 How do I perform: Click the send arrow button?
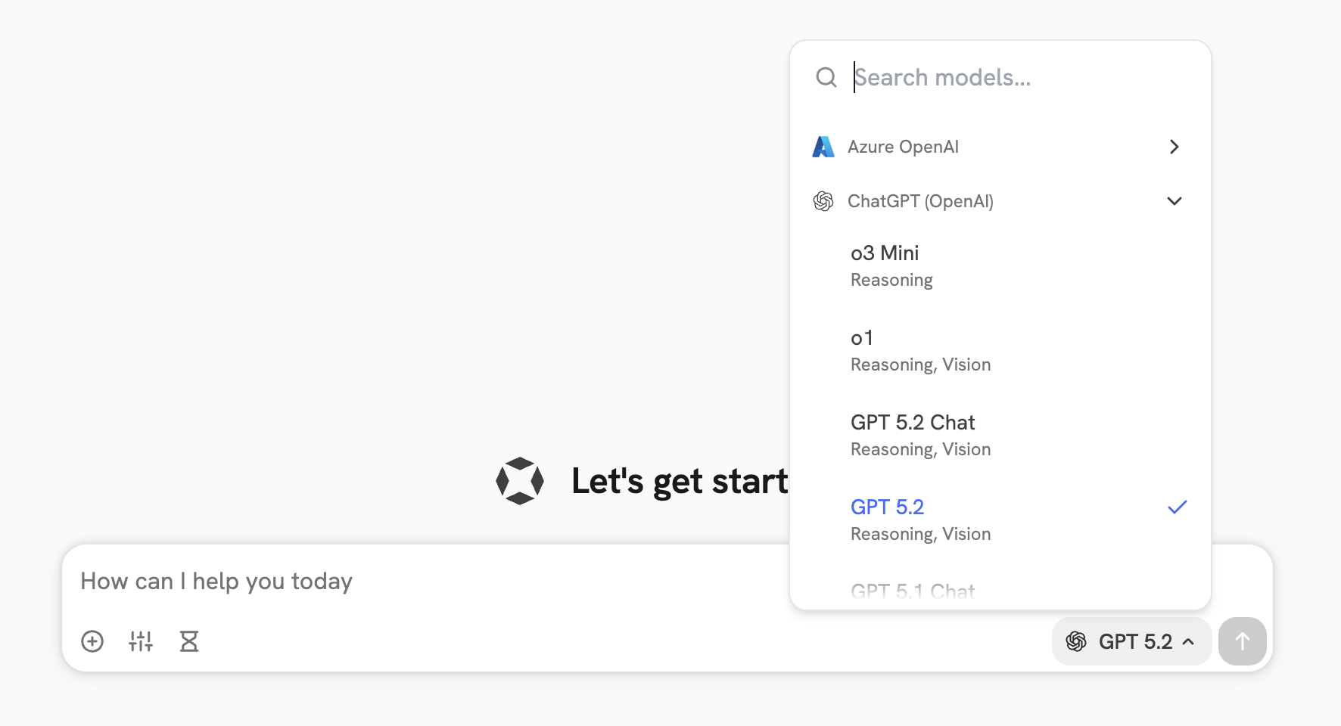click(1242, 641)
